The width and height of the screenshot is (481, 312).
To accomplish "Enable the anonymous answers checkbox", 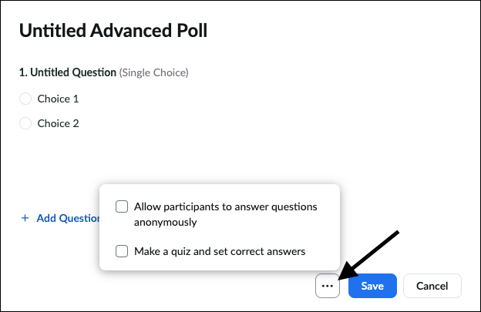I will pyautogui.click(x=122, y=206).
